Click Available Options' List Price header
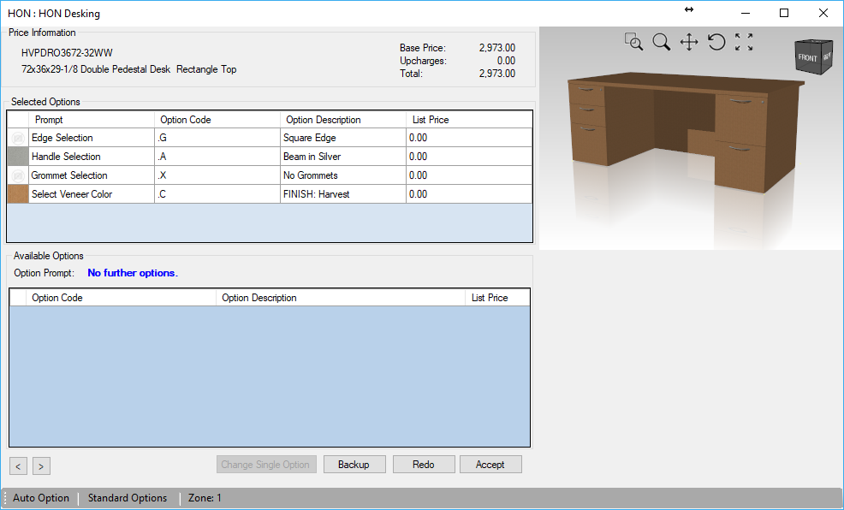 [x=498, y=298]
